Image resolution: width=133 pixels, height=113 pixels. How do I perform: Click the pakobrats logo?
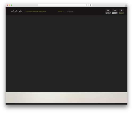[16, 11]
